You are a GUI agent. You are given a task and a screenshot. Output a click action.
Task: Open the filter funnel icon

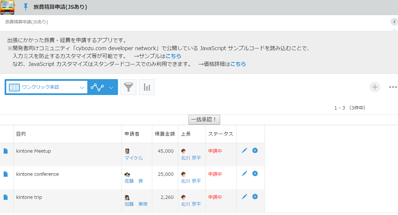point(128,87)
